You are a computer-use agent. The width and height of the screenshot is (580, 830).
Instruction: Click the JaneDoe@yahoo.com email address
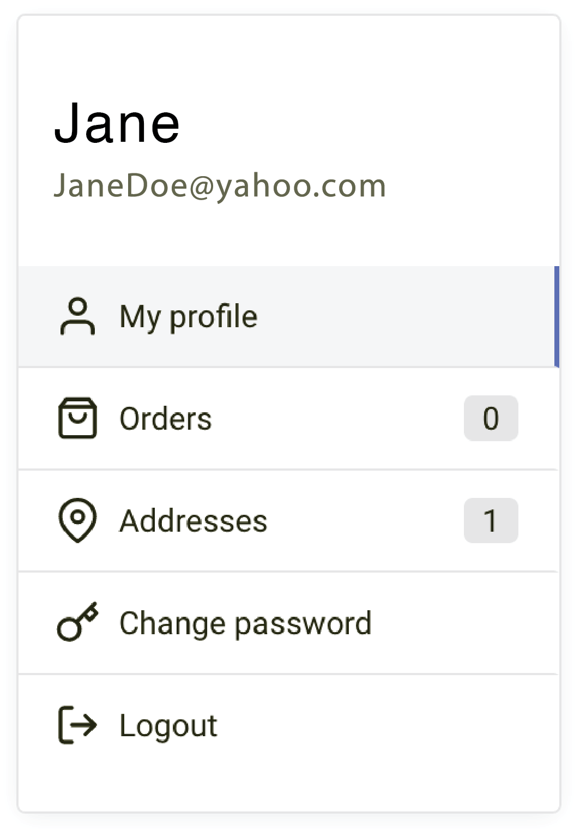tap(220, 186)
